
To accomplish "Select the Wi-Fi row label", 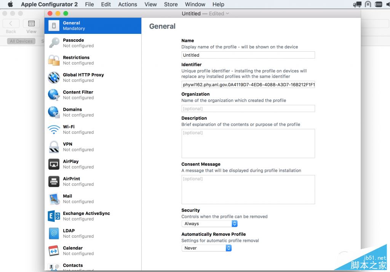I will click(69, 127).
